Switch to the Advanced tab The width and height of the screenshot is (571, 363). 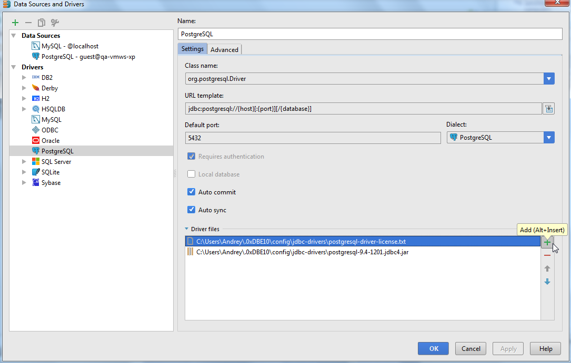coord(224,50)
